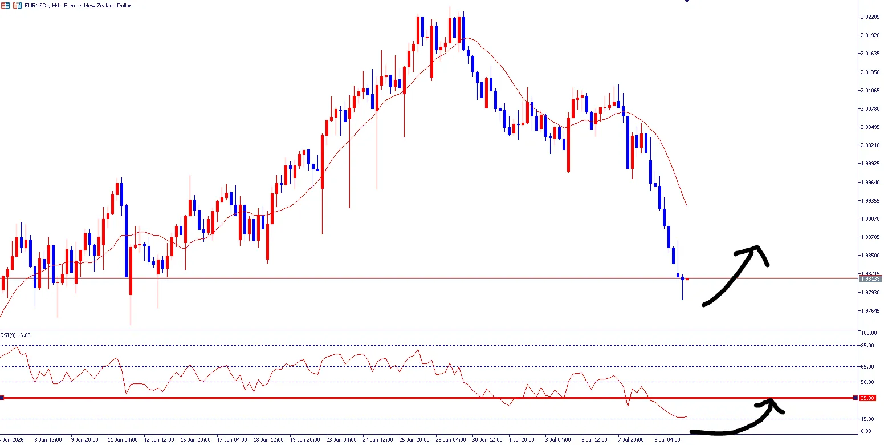Click the '15 Jun 20:00' time axis label
Screen dimensions: 884x445
pyautogui.click(x=195, y=440)
